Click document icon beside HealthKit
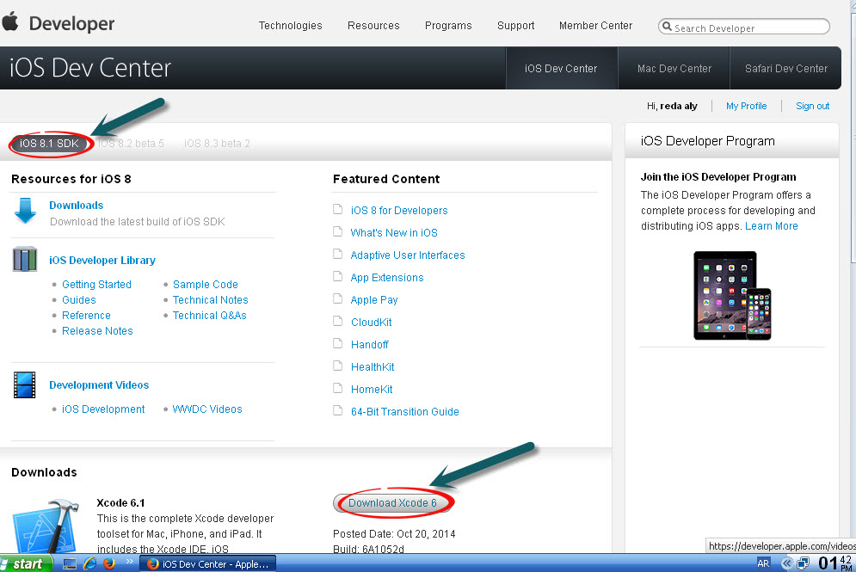 338,366
